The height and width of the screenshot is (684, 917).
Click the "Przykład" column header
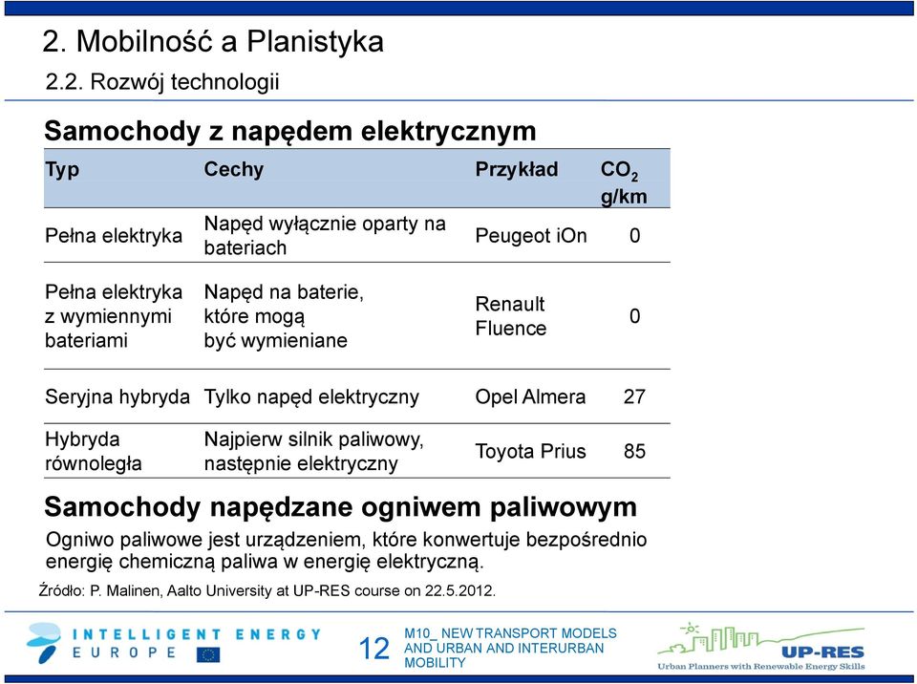pos(517,169)
